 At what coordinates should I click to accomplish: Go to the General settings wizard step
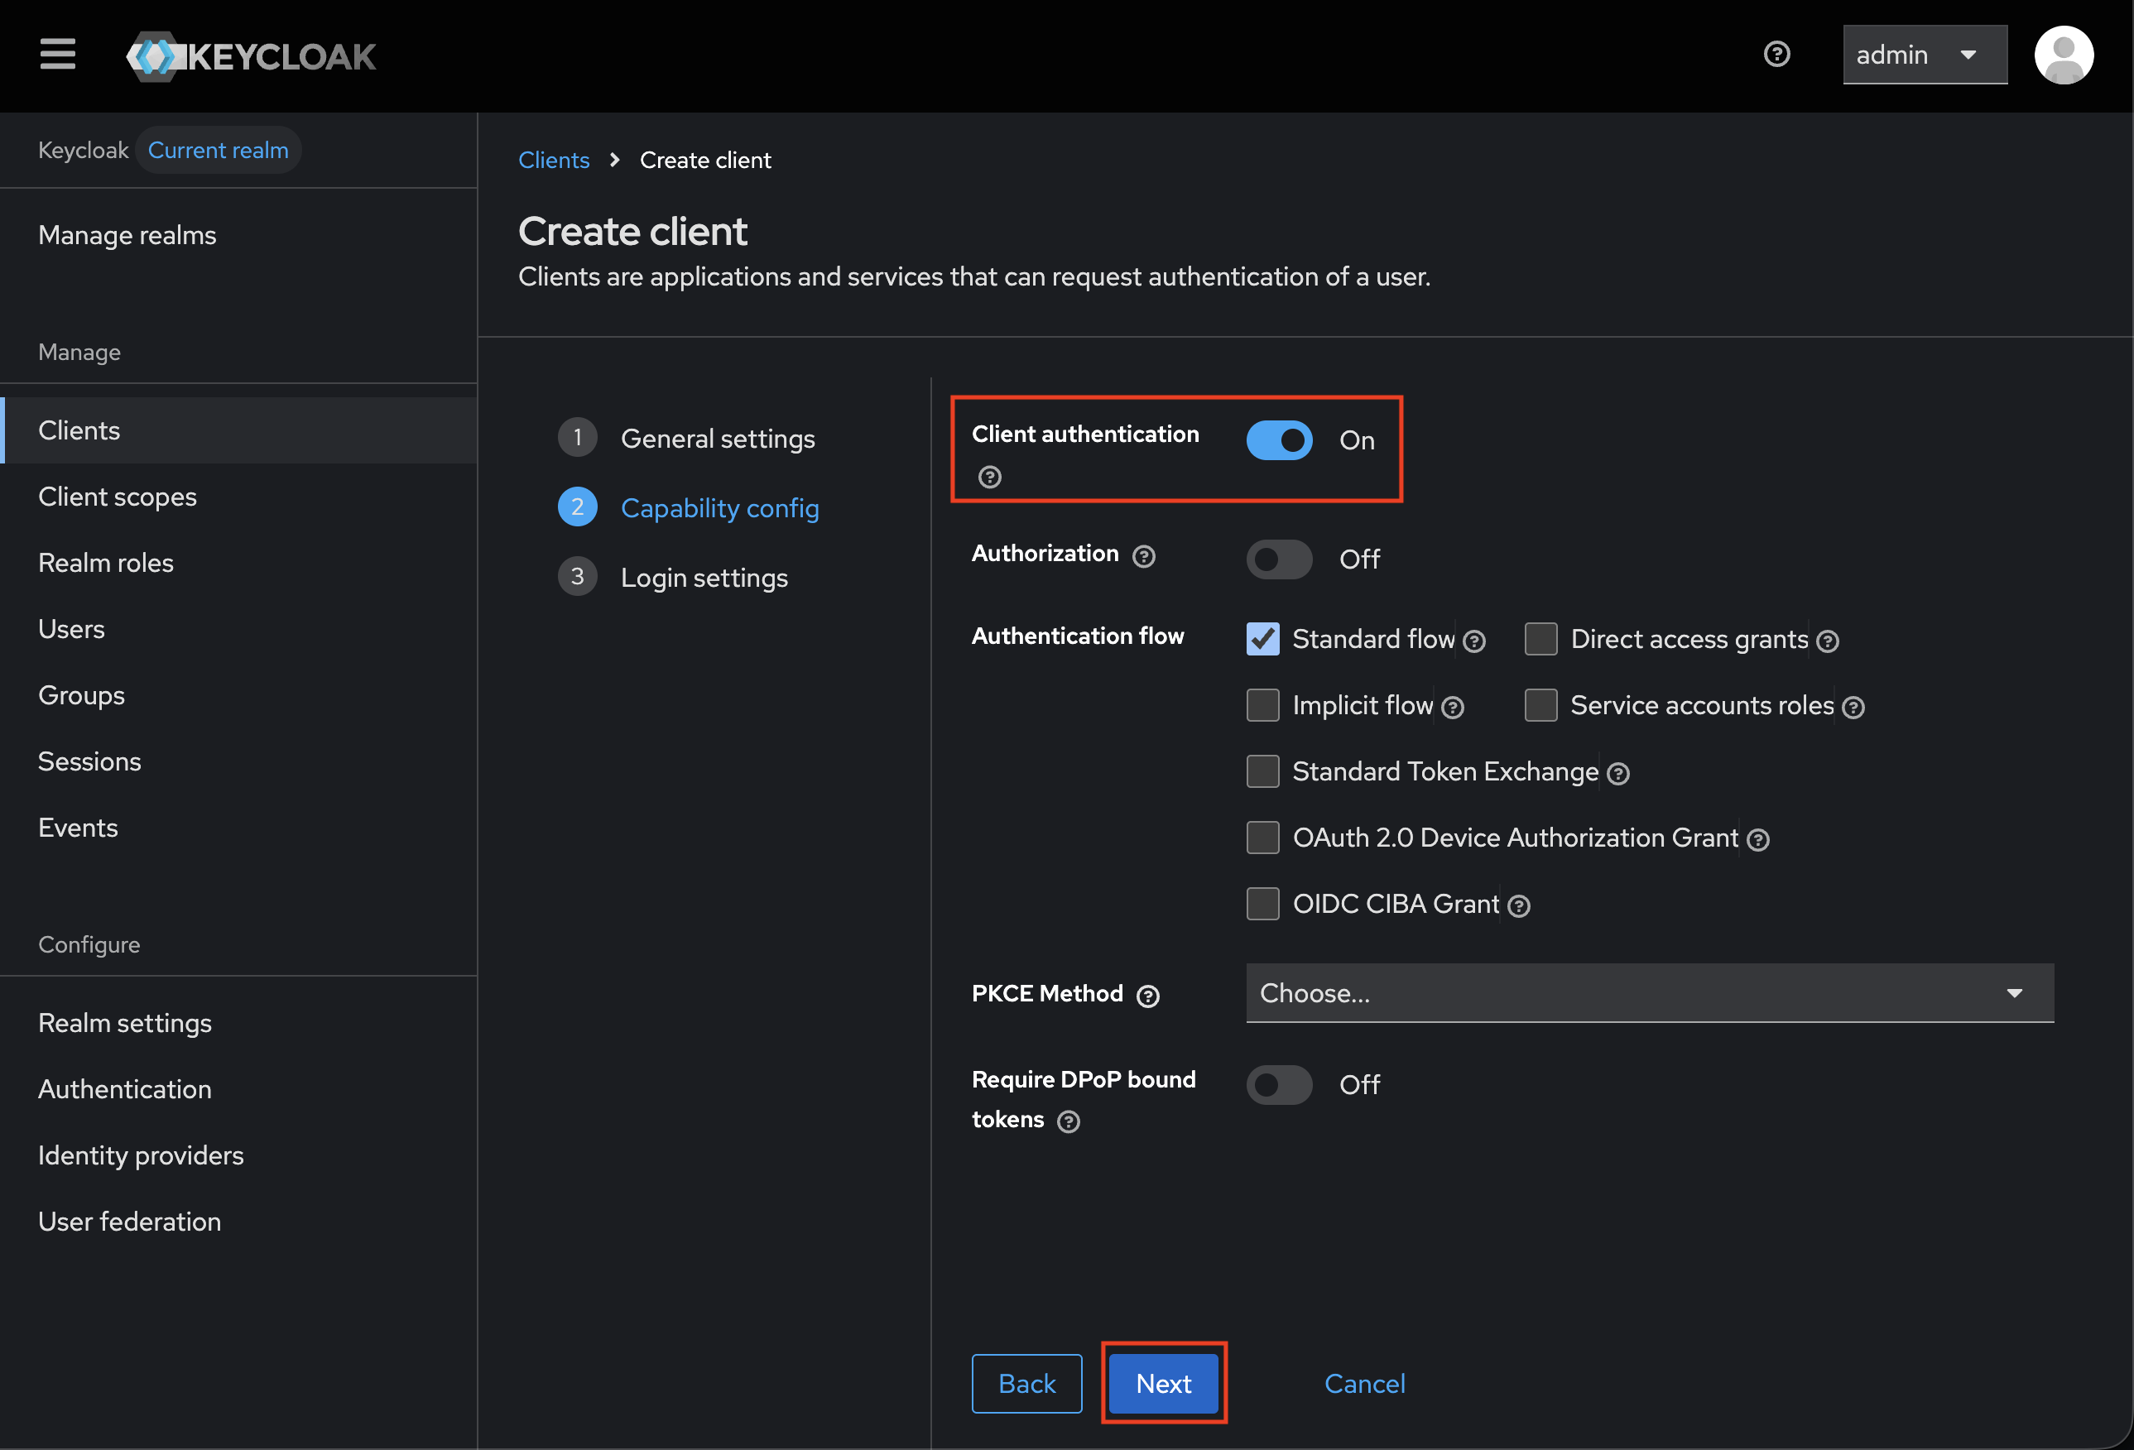(x=716, y=439)
